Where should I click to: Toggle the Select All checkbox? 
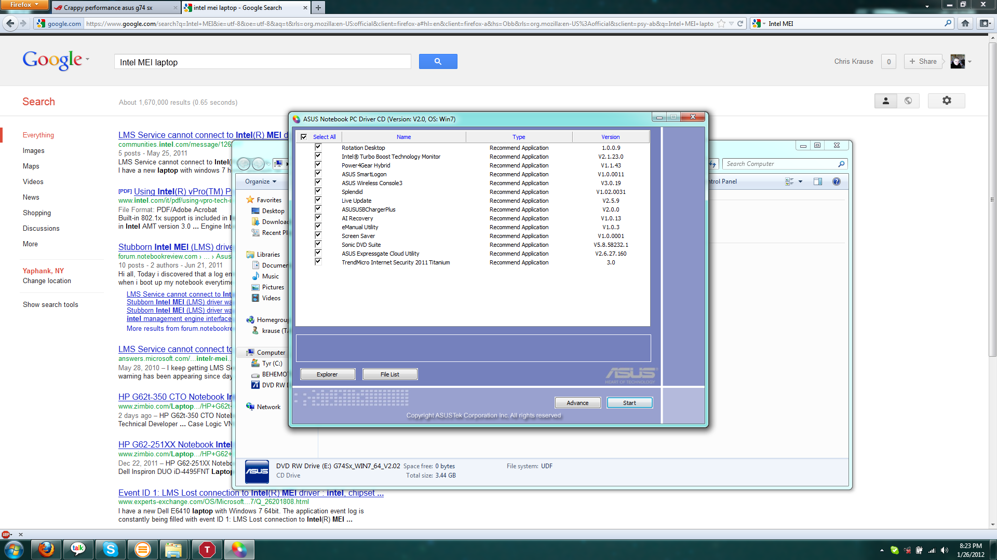point(304,137)
